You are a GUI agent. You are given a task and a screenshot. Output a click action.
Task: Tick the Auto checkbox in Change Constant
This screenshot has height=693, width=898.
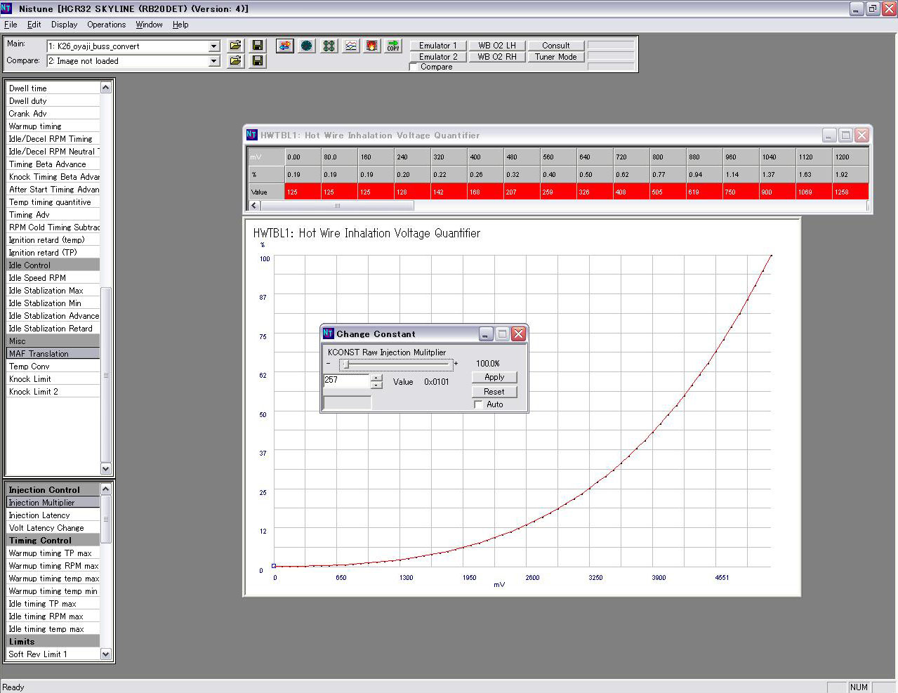coord(478,404)
